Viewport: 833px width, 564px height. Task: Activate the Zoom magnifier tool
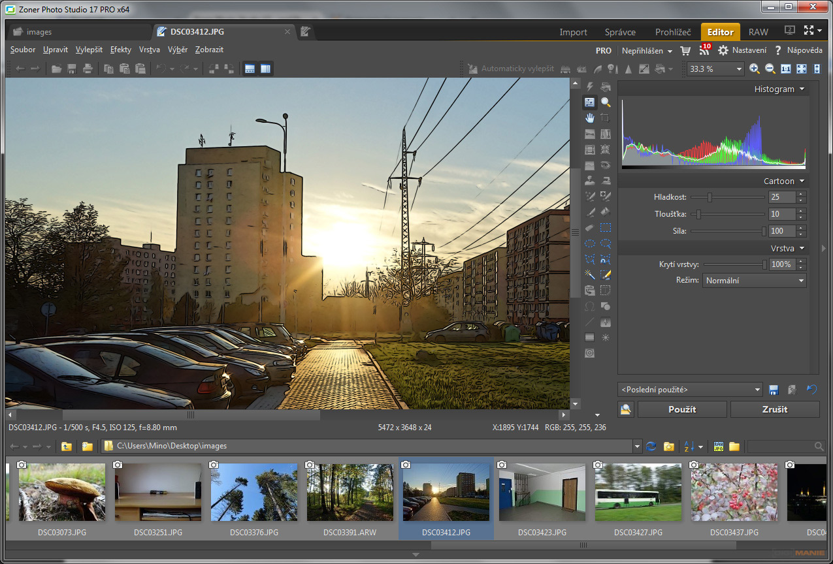pos(604,102)
